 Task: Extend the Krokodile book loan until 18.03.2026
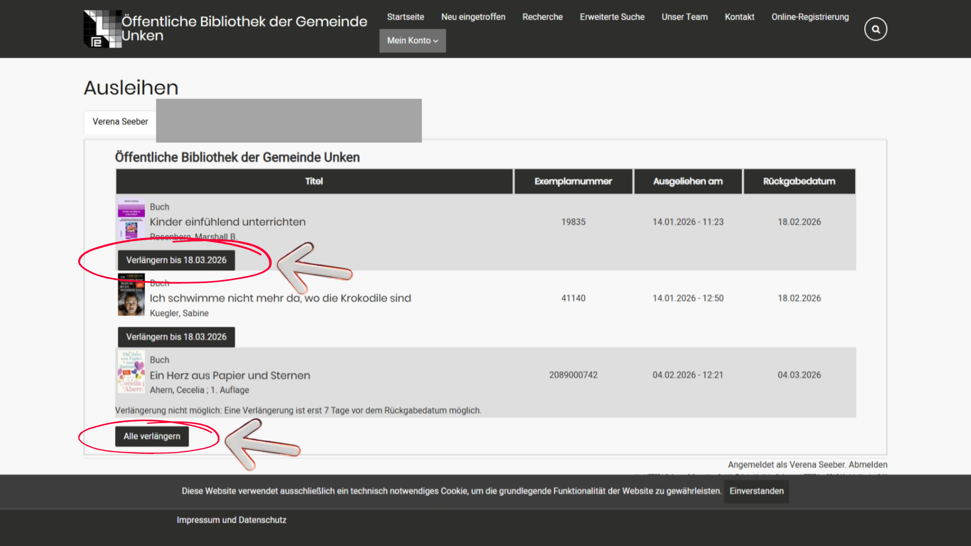click(x=176, y=337)
